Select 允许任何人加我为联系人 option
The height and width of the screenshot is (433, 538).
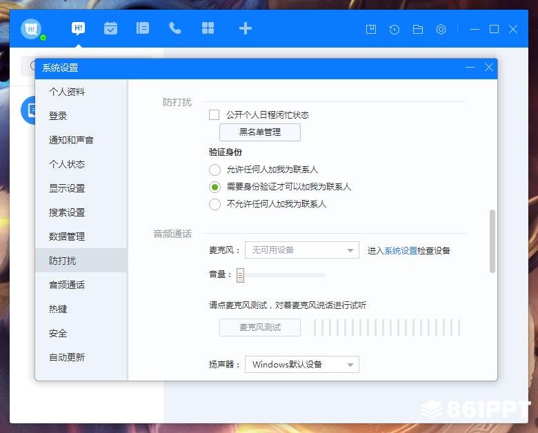click(215, 170)
